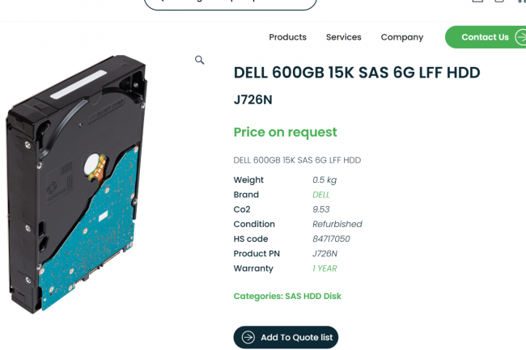Add the drive to the quote list
This screenshot has height=350, width=526.
[286, 337]
